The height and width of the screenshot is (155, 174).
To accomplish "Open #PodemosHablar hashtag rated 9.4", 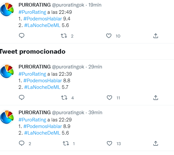I will pyautogui.click(x=43, y=19).
